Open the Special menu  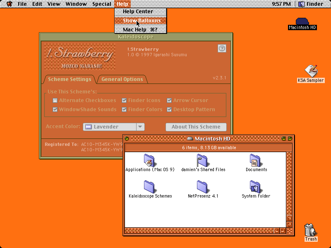pyautogui.click(x=102, y=4)
